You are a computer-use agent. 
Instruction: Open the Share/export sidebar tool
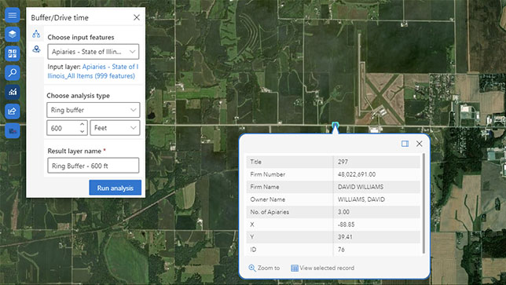(x=13, y=111)
